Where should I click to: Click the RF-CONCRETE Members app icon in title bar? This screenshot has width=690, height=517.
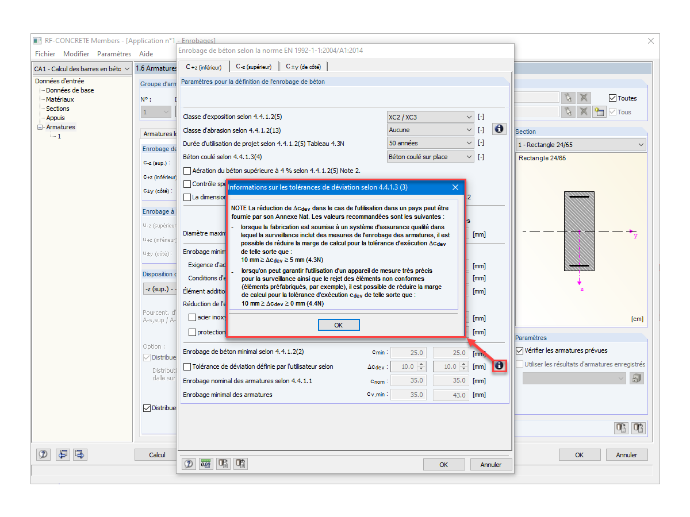(37, 41)
